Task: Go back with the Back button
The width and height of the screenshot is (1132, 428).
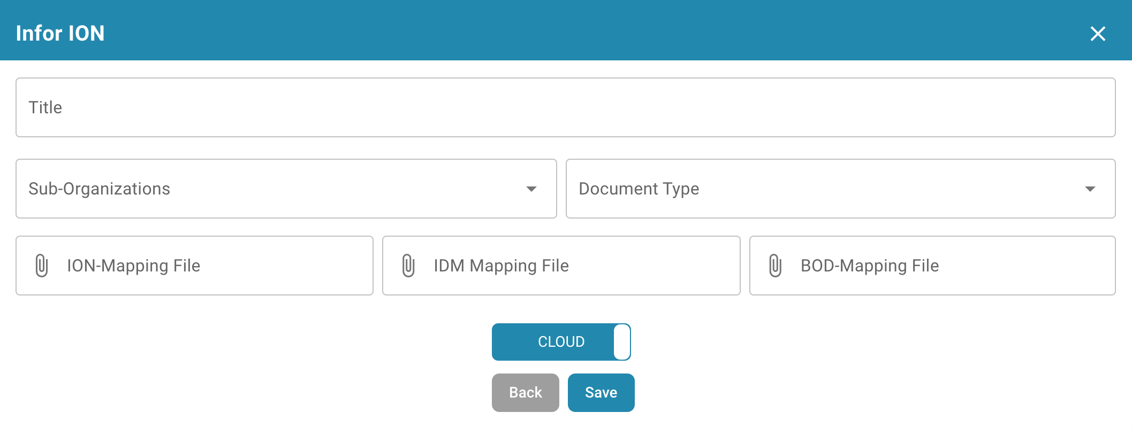Action: [525, 393]
